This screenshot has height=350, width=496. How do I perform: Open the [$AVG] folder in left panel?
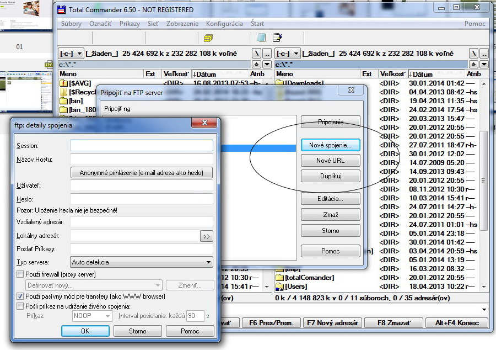point(80,83)
